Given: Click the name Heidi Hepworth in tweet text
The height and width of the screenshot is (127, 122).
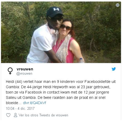Looking at the screenshot, I should click(56, 87).
